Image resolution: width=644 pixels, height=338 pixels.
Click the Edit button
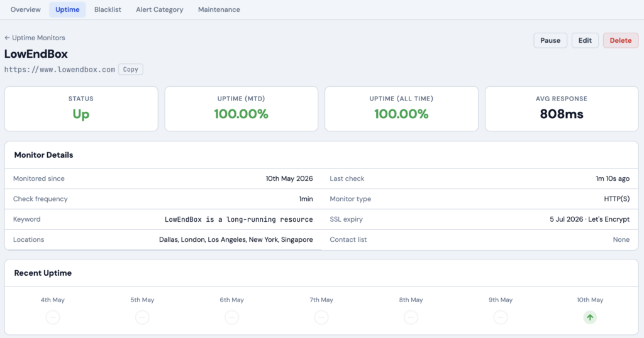point(585,40)
